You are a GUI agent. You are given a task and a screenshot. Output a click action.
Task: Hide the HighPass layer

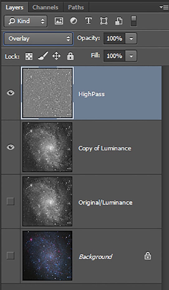click(x=11, y=93)
